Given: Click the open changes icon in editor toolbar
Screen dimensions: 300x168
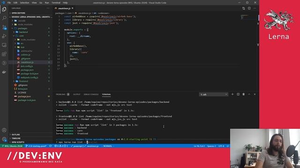Looking at the screenshot, I should [x=244, y=8].
